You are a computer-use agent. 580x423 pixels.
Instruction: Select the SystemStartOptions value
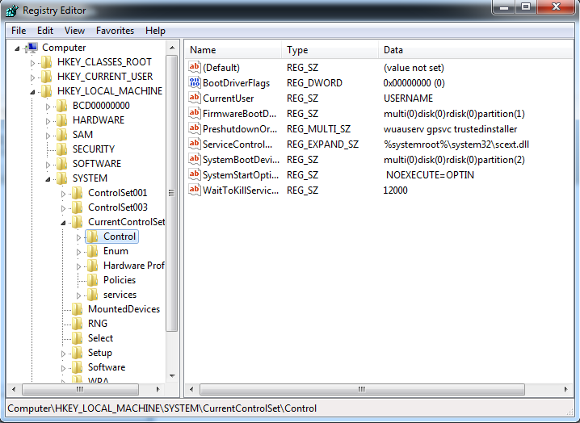tap(239, 175)
